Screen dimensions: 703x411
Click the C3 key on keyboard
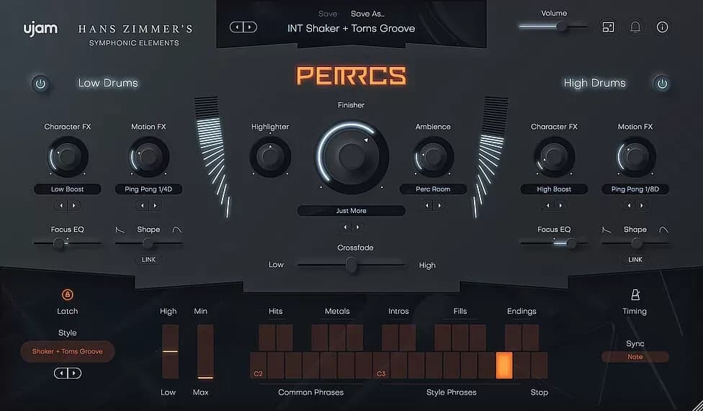click(381, 366)
